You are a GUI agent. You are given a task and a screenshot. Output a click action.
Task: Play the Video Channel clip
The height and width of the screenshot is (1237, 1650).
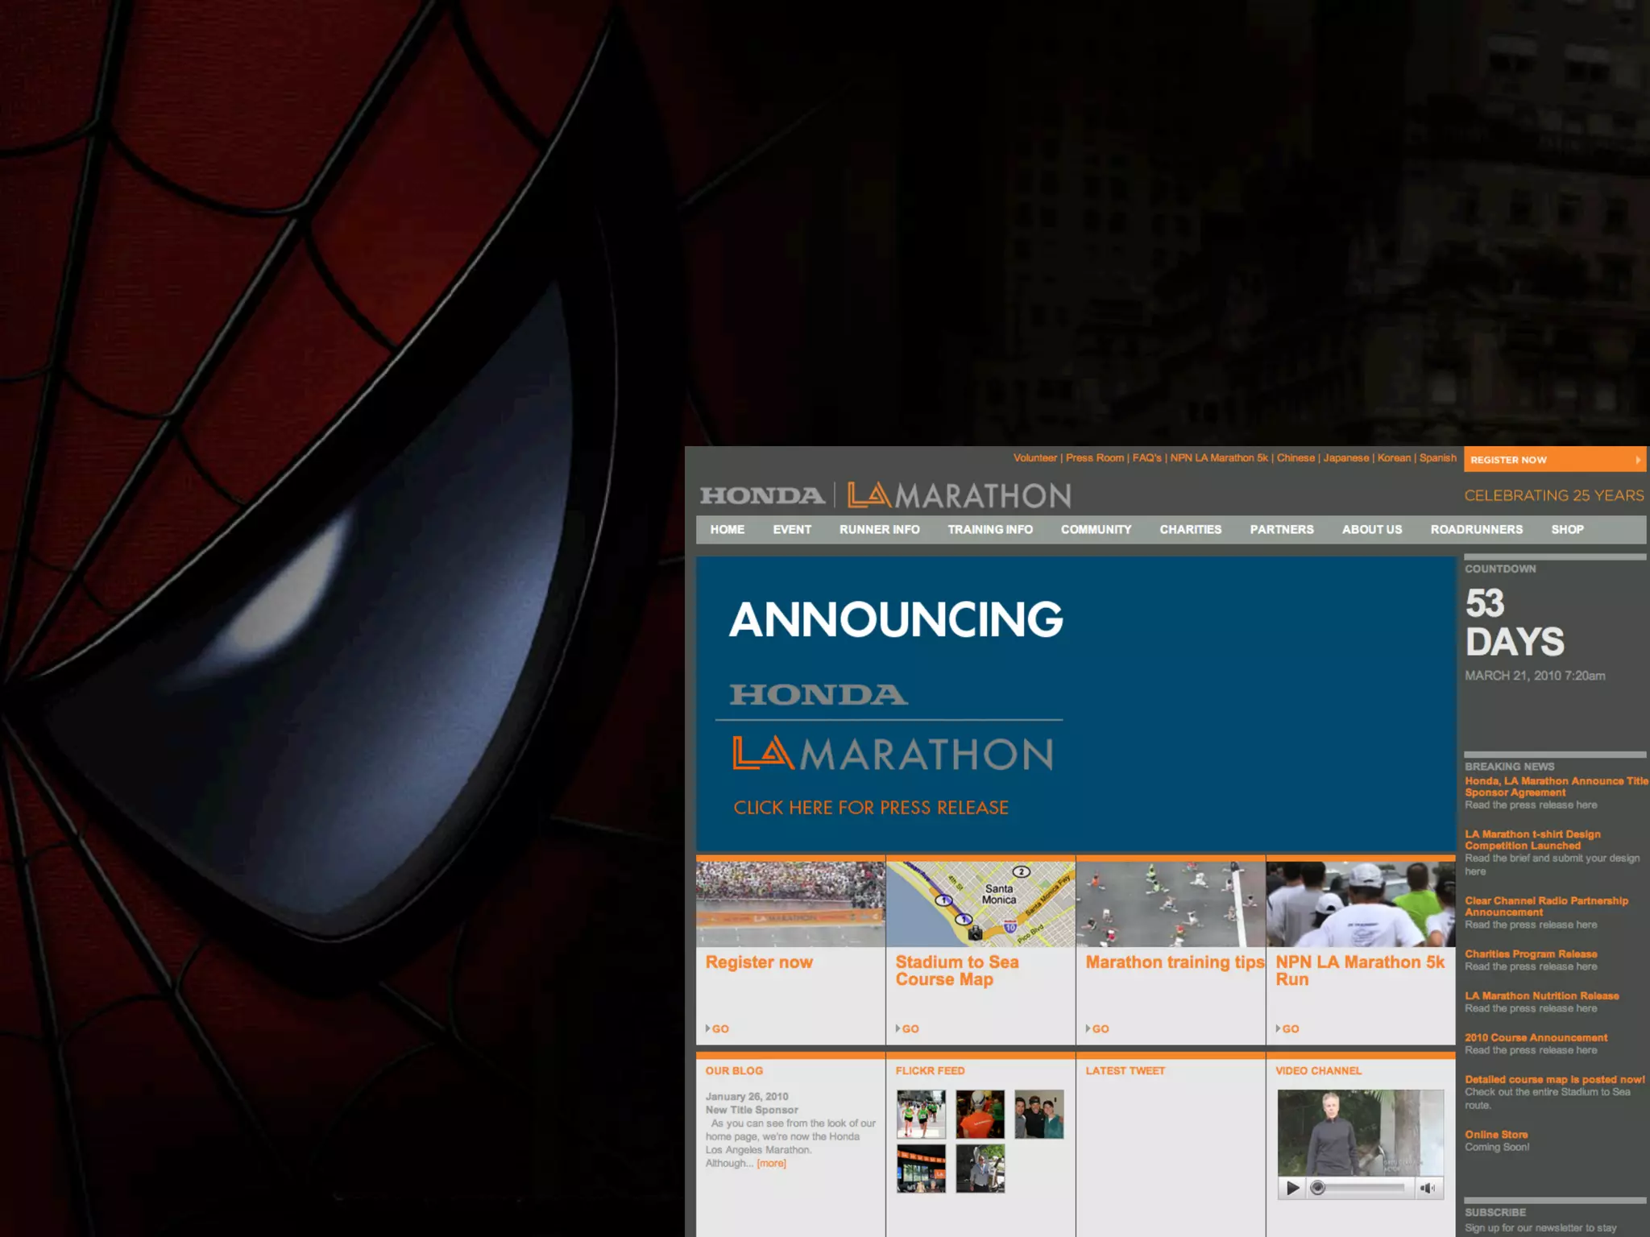(1292, 1188)
